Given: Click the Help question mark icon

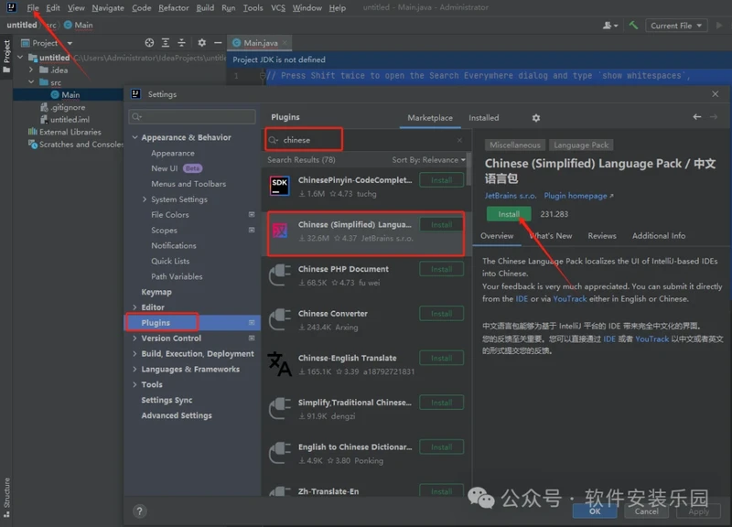Looking at the screenshot, I should click(x=139, y=511).
